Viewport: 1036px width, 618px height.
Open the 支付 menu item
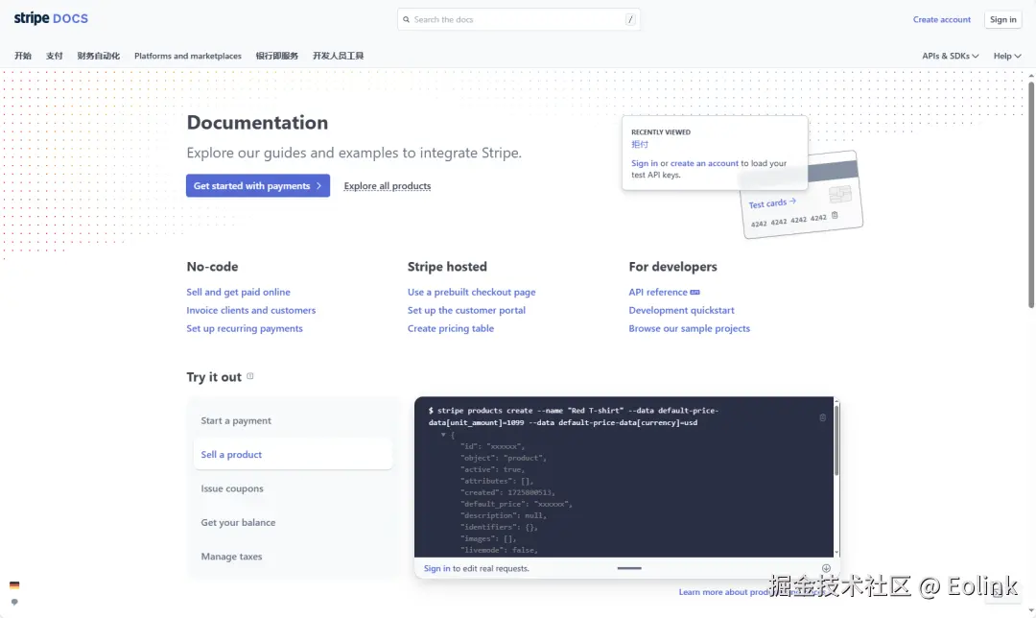(54, 57)
